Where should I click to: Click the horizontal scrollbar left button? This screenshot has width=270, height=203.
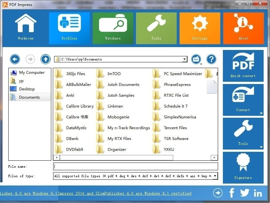click(56, 157)
